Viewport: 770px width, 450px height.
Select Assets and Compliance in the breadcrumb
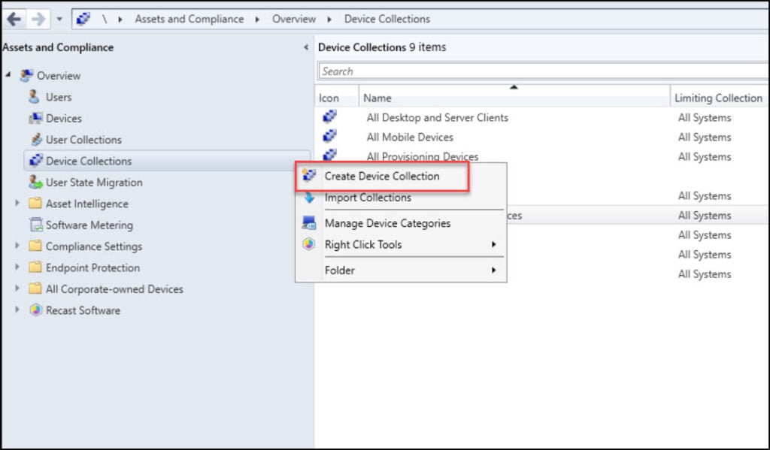tap(189, 19)
